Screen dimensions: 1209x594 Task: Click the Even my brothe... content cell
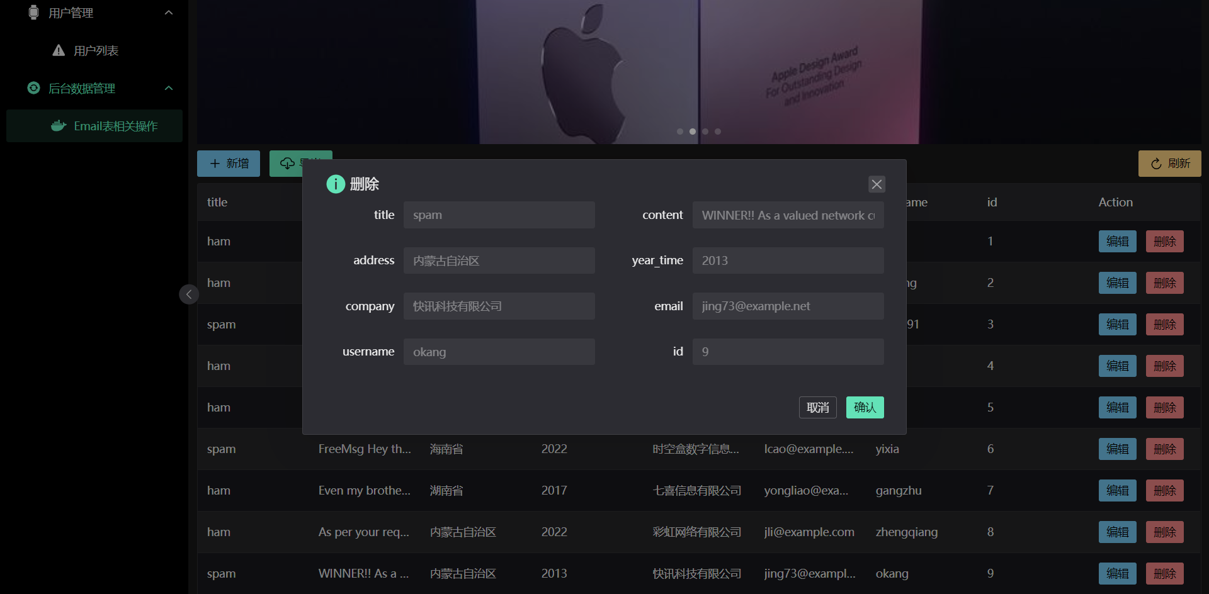(x=365, y=491)
